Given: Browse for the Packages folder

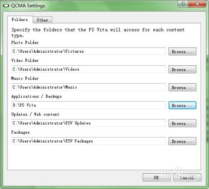Looking at the screenshot, I should pyautogui.click(x=182, y=141).
